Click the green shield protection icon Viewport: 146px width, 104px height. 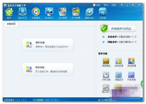[104, 28]
